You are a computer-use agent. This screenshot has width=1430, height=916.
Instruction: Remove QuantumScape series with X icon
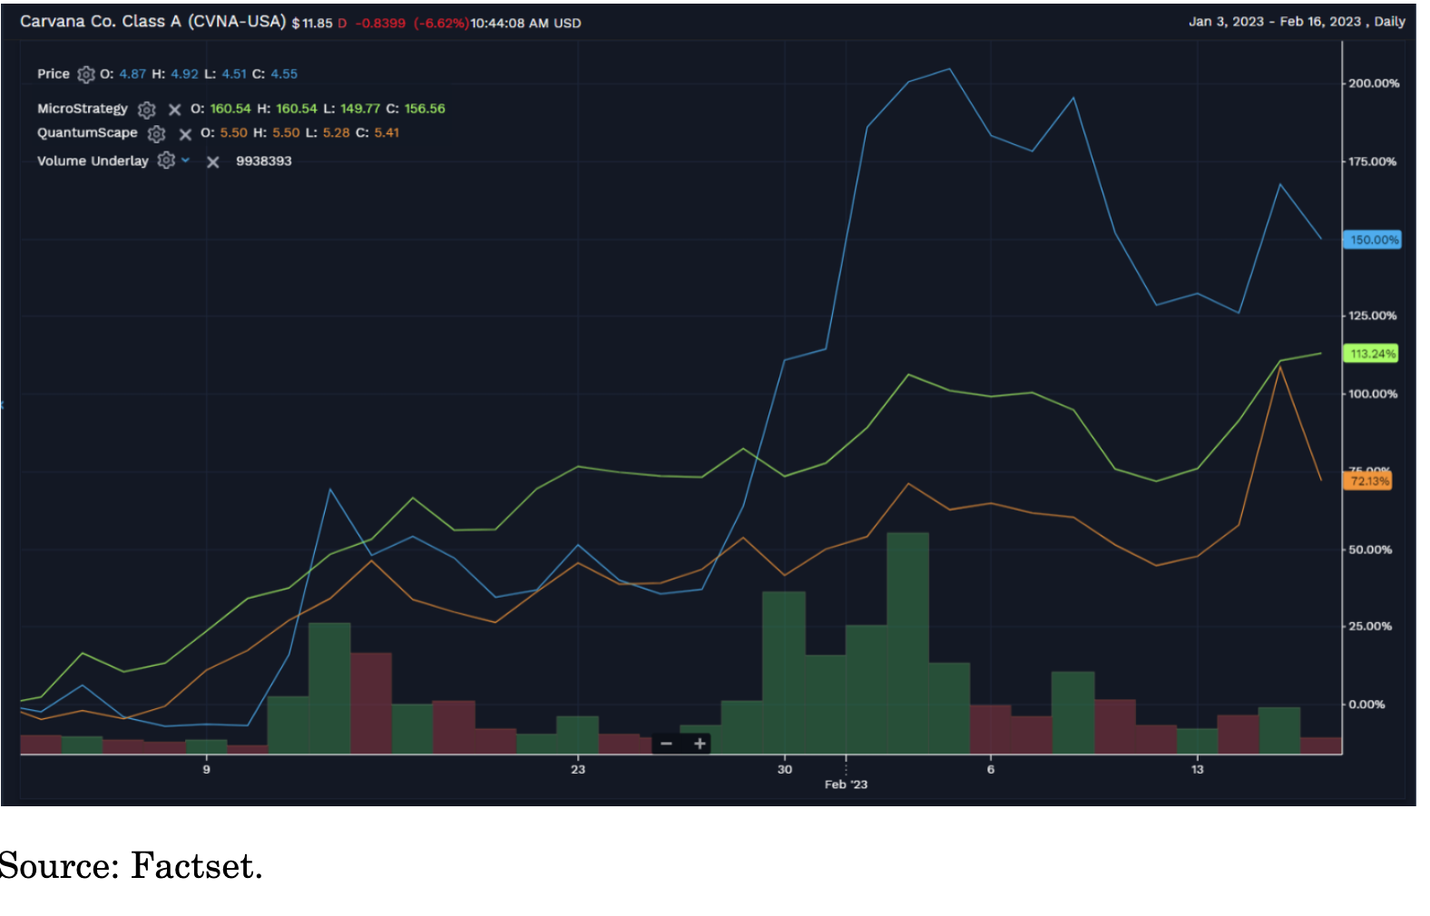(x=185, y=134)
